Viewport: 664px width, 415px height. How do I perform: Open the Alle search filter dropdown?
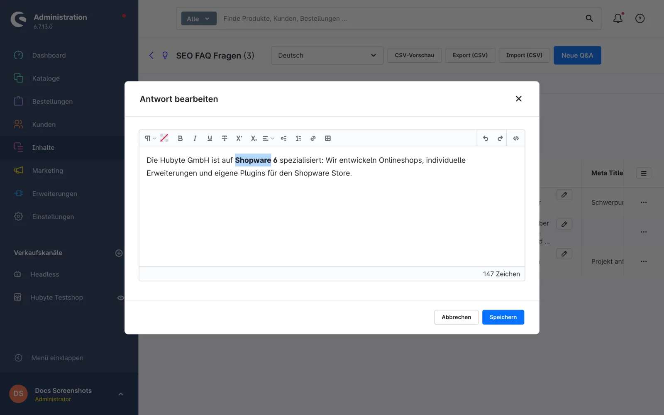(199, 19)
